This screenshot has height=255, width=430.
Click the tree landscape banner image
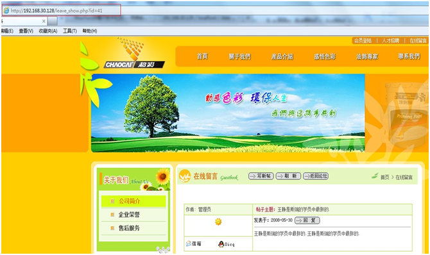coord(228,113)
